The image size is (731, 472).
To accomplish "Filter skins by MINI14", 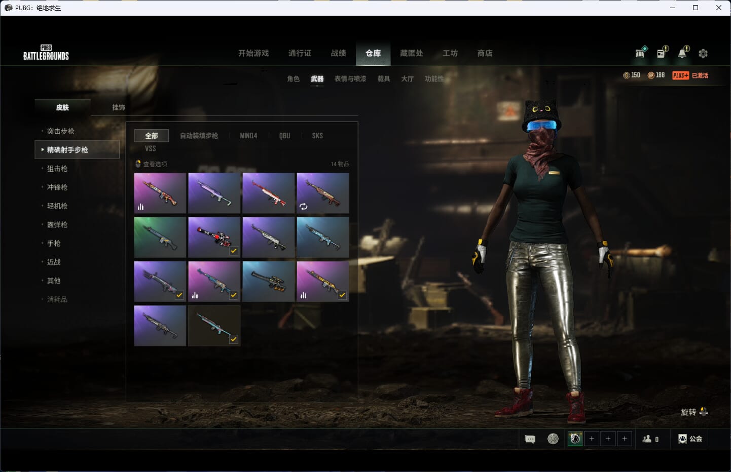I will coord(248,136).
